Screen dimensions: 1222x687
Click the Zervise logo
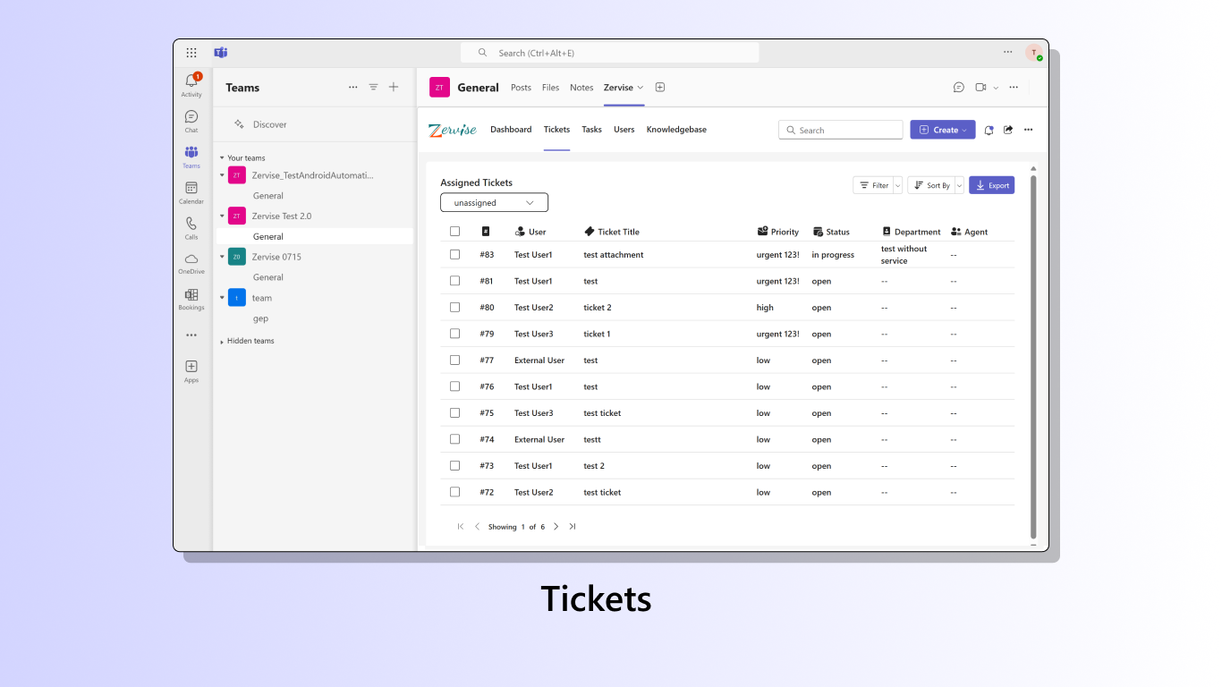tap(453, 130)
